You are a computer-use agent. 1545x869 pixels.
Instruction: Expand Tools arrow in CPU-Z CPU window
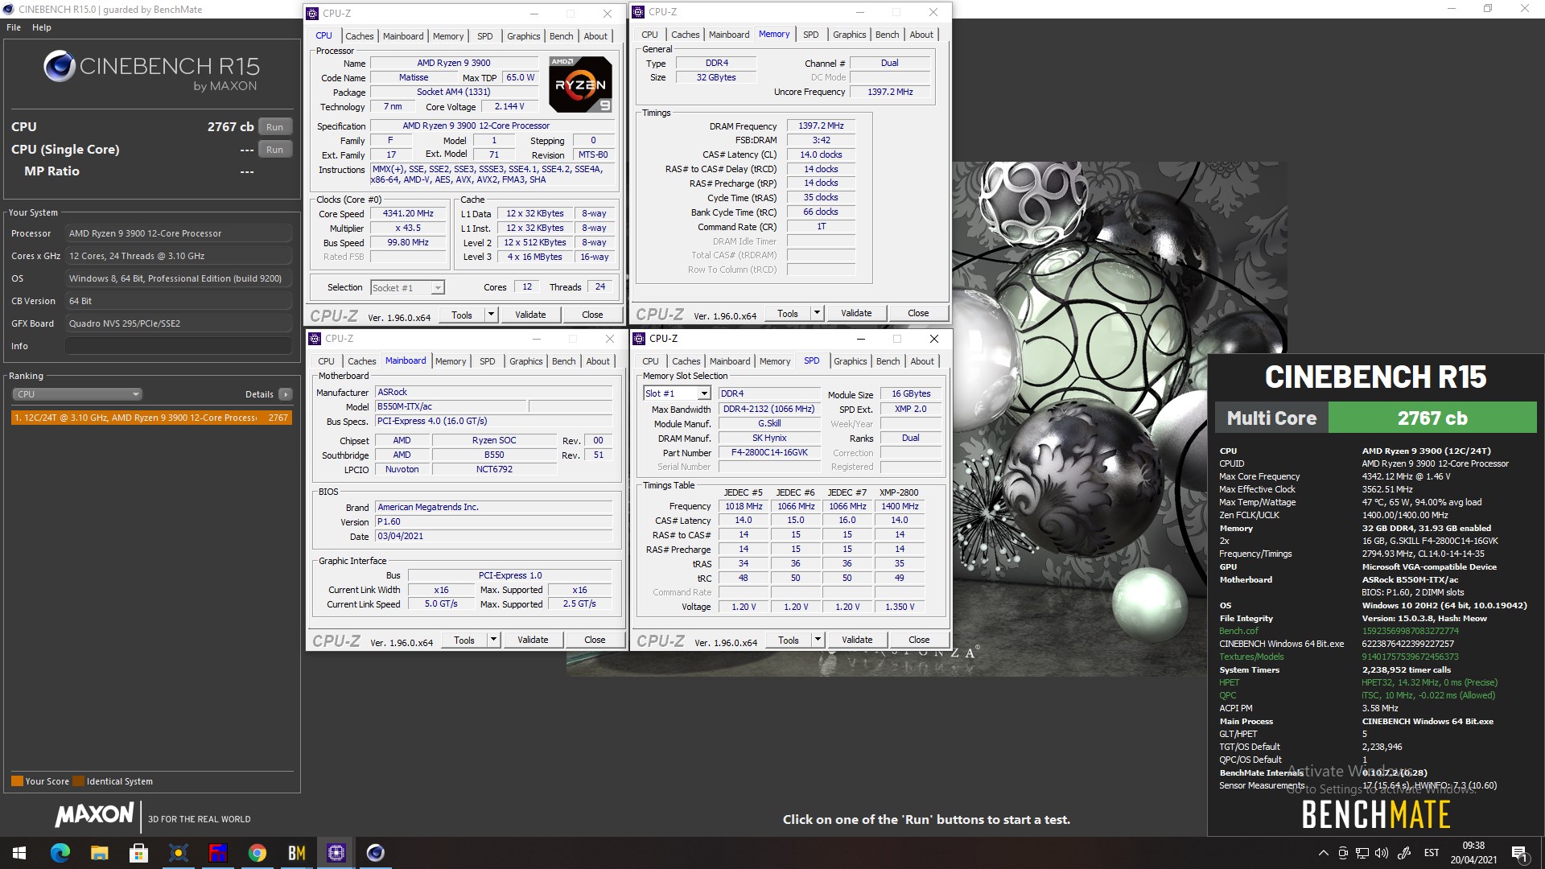click(x=492, y=315)
